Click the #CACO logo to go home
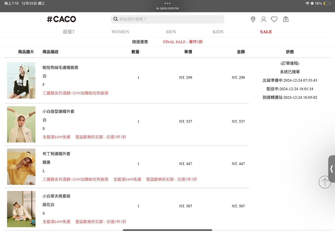This screenshot has height=233, width=335. pyautogui.click(x=61, y=19)
